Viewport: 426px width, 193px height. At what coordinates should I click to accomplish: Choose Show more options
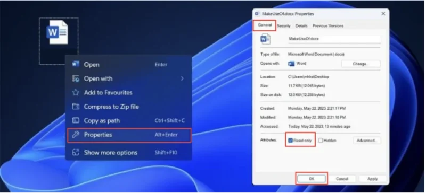coord(129,152)
